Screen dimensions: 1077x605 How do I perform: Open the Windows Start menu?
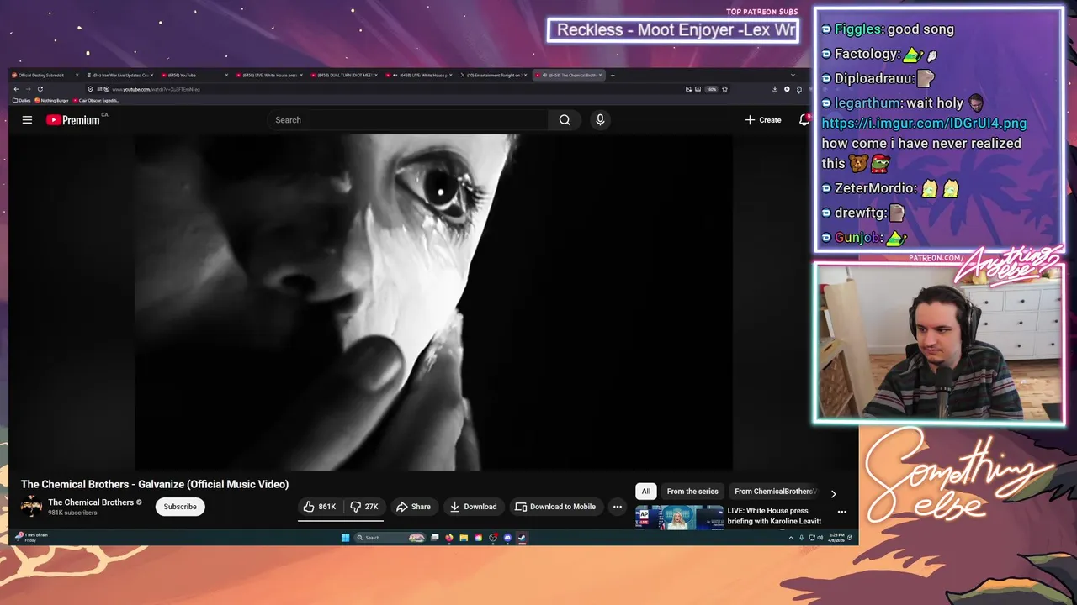[345, 538]
